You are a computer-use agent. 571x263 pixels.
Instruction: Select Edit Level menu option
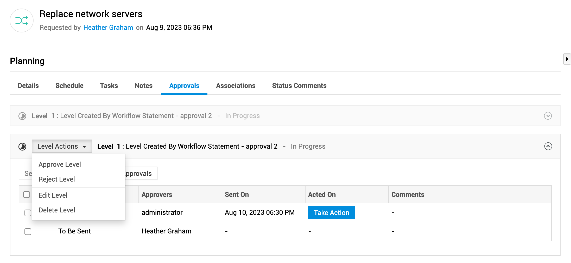[53, 195]
